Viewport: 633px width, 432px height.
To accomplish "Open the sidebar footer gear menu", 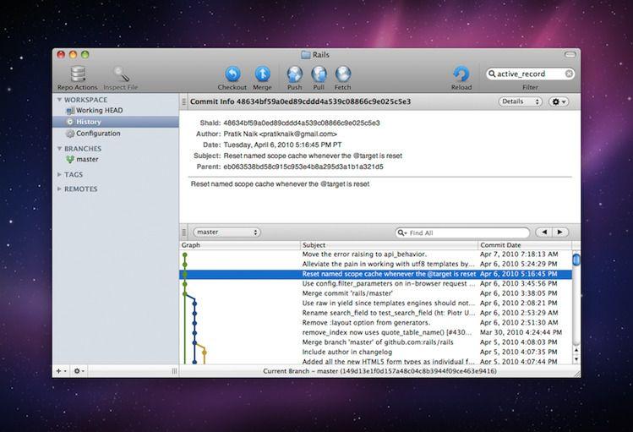I will click(79, 370).
